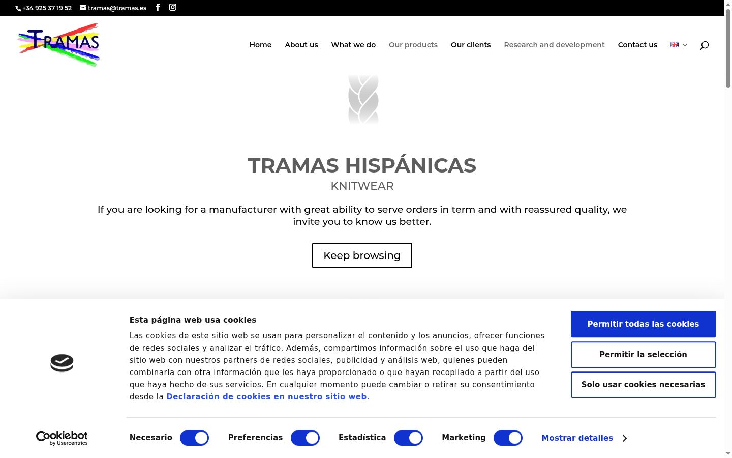732x458 pixels.
Task: Open the What we do menu
Action: click(353, 45)
